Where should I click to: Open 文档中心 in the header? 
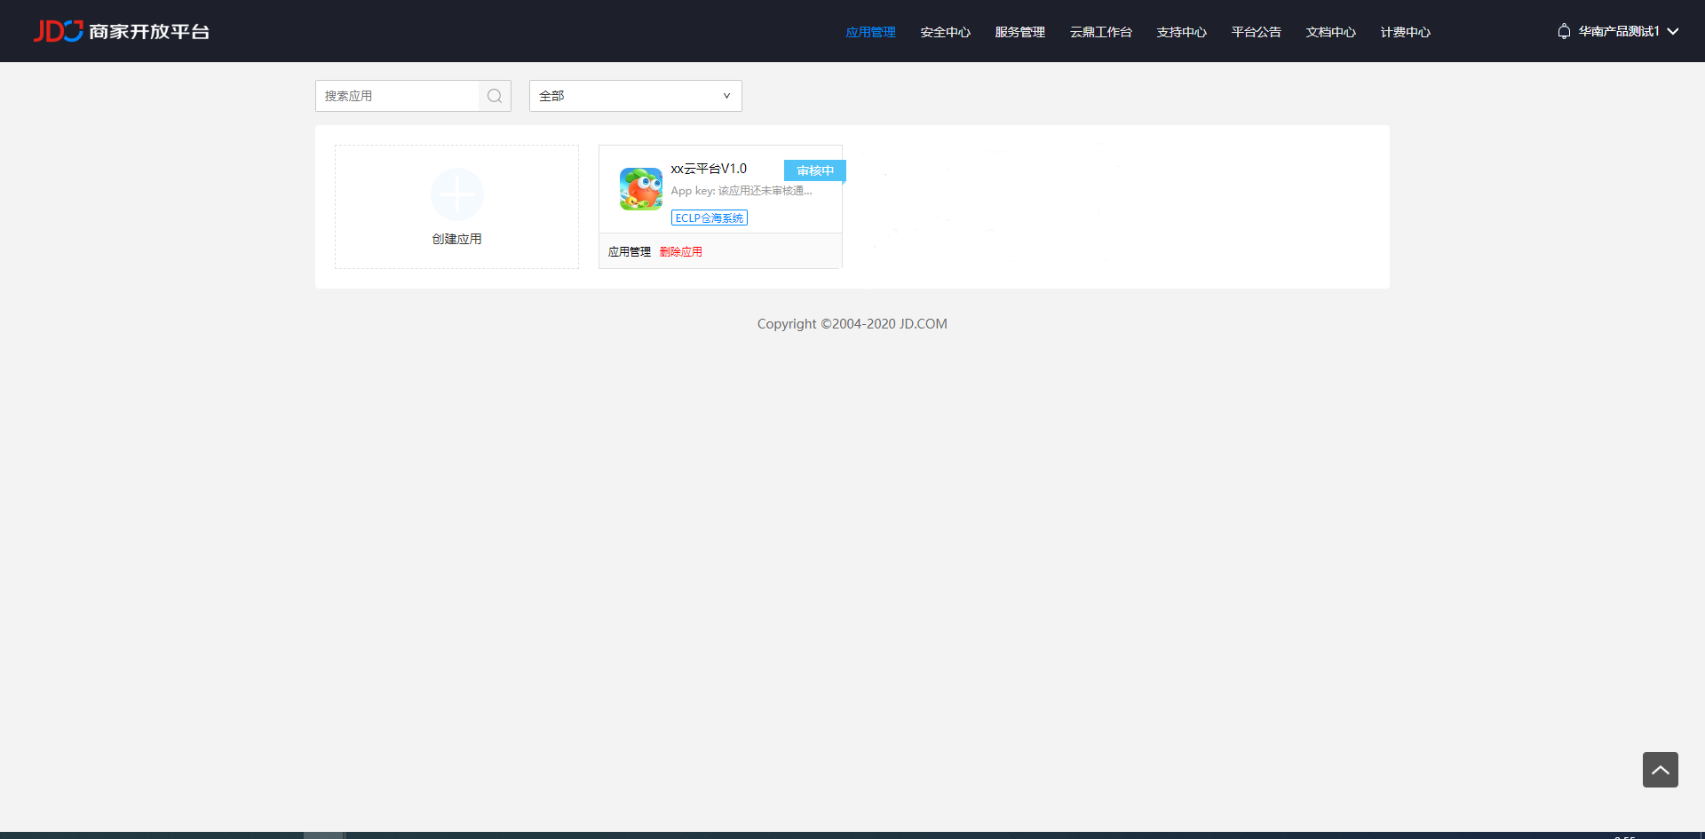[1330, 32]
